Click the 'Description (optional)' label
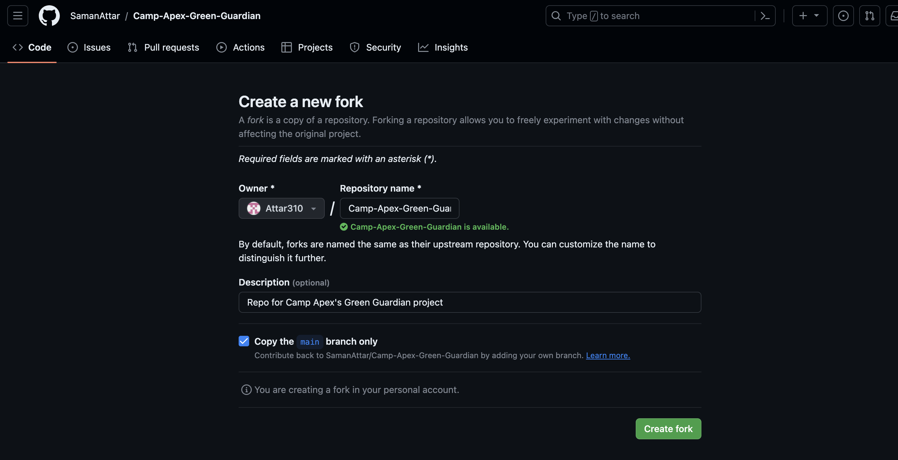 284,282
